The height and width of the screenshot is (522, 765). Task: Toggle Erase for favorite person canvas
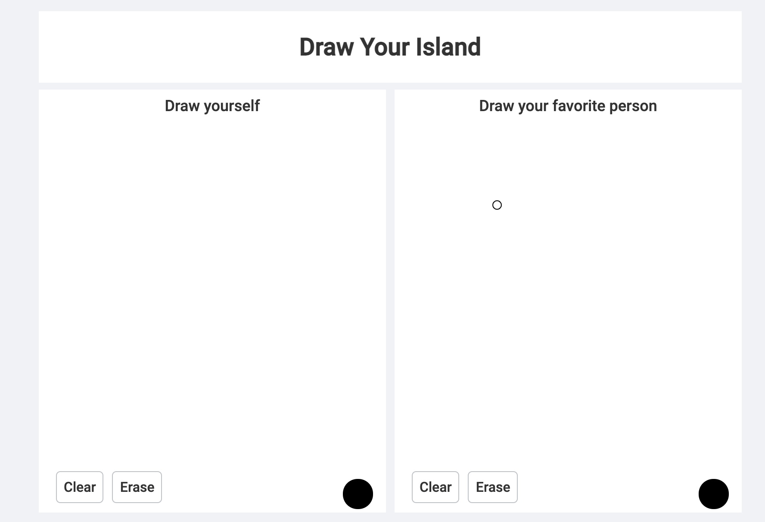pos(493,487)
